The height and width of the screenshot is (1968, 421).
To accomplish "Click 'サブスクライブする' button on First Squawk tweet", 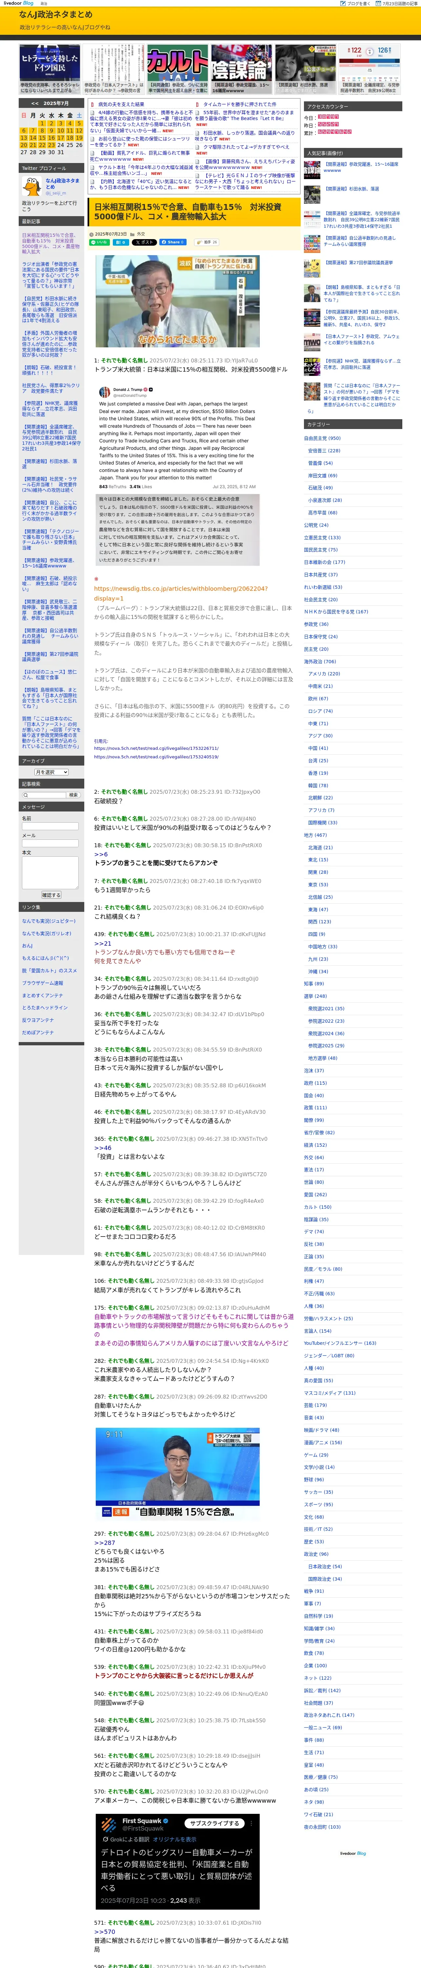I will coord(215,1824).
